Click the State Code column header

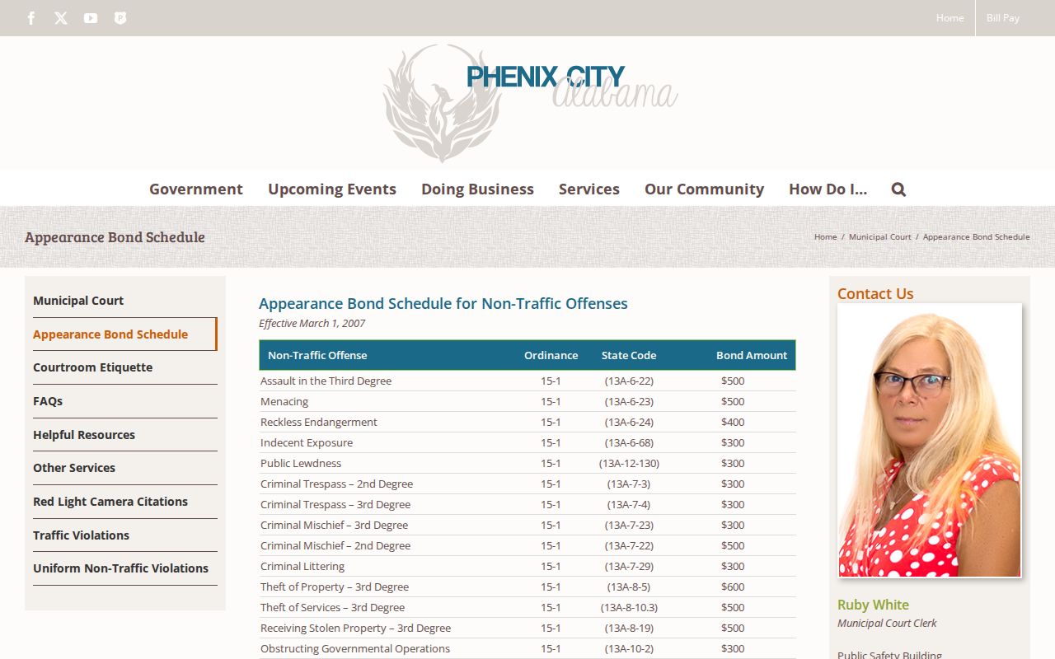coord(629,355)
